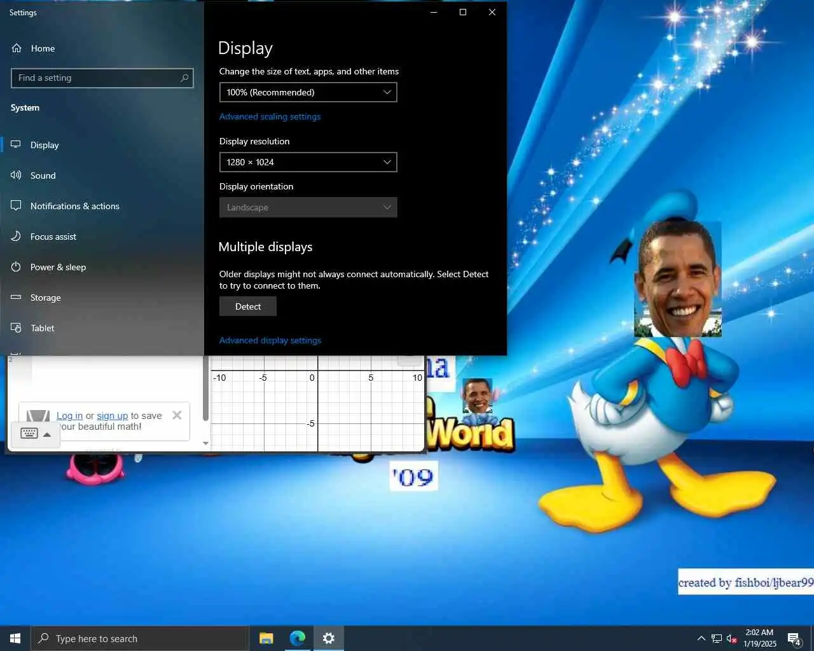
Task: Click the search magnifier in Find a setting
Action: pyautogui.click(x=184, y=78)
